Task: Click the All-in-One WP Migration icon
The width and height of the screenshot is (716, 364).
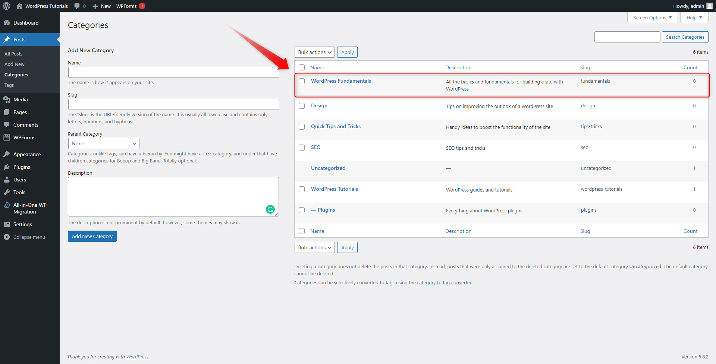Action: tap(7, 205)
